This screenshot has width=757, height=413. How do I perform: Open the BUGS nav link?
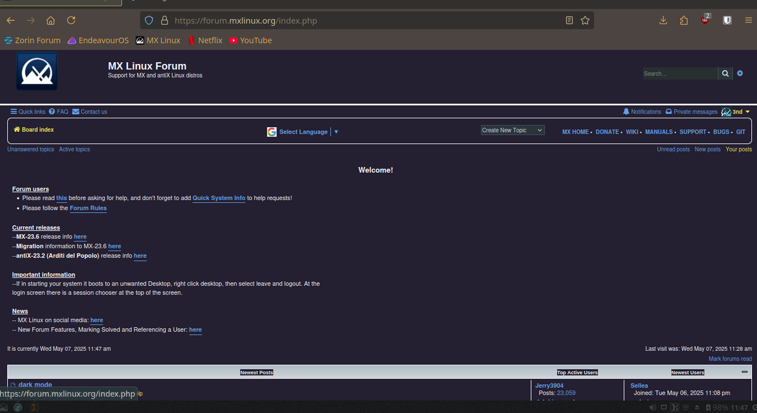pyautogui.click(x=721, y=132)
